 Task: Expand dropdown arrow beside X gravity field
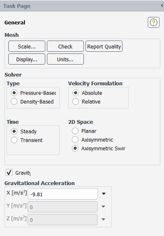104,194
